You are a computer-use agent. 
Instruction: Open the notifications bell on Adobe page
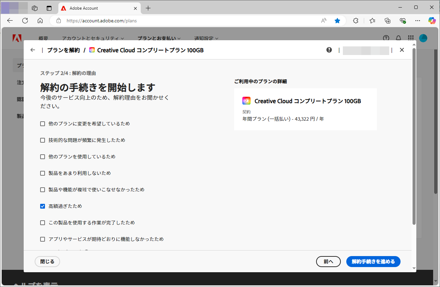[x=398, y=38]
